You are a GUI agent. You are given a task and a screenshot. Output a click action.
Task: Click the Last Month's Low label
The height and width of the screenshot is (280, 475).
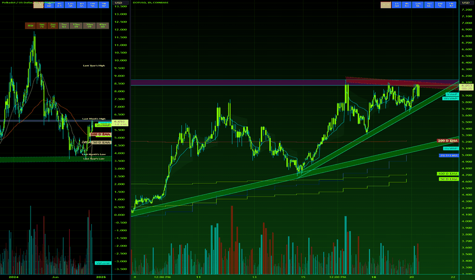pos(94,154)
